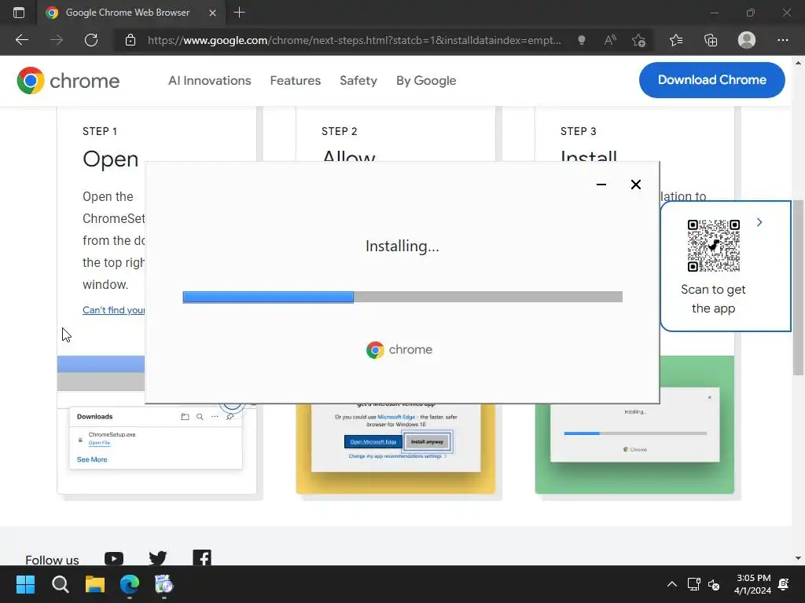Open the YouTube follow icon
Viewport: 805px width, 603px height.
[x=114, y=558]
